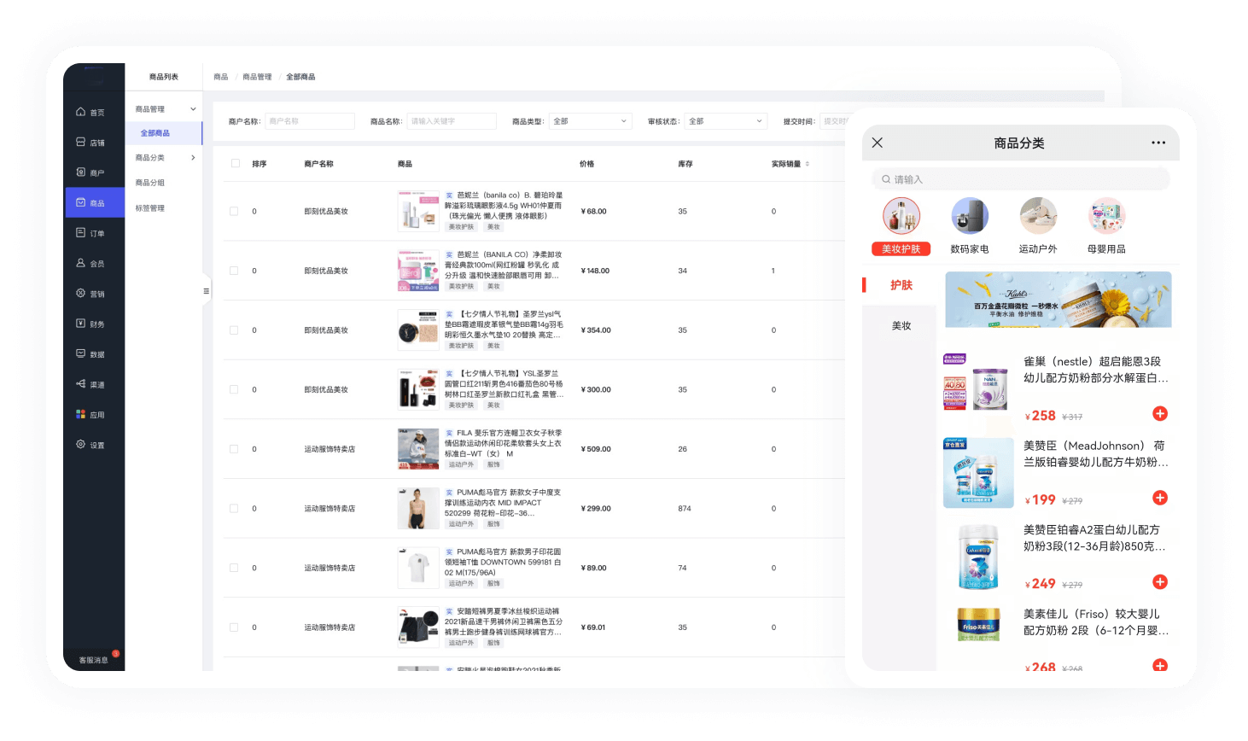Expand the 商品分类 submenu item
Viewport: 1248px width, 741px height.
tap(164, 158)
